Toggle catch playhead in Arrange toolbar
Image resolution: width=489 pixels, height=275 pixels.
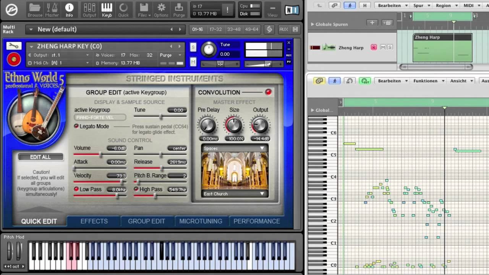click(x=350, y=5)
